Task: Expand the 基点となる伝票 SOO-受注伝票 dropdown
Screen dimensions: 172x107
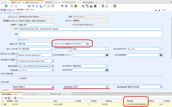Action: [x=52, y=49]
